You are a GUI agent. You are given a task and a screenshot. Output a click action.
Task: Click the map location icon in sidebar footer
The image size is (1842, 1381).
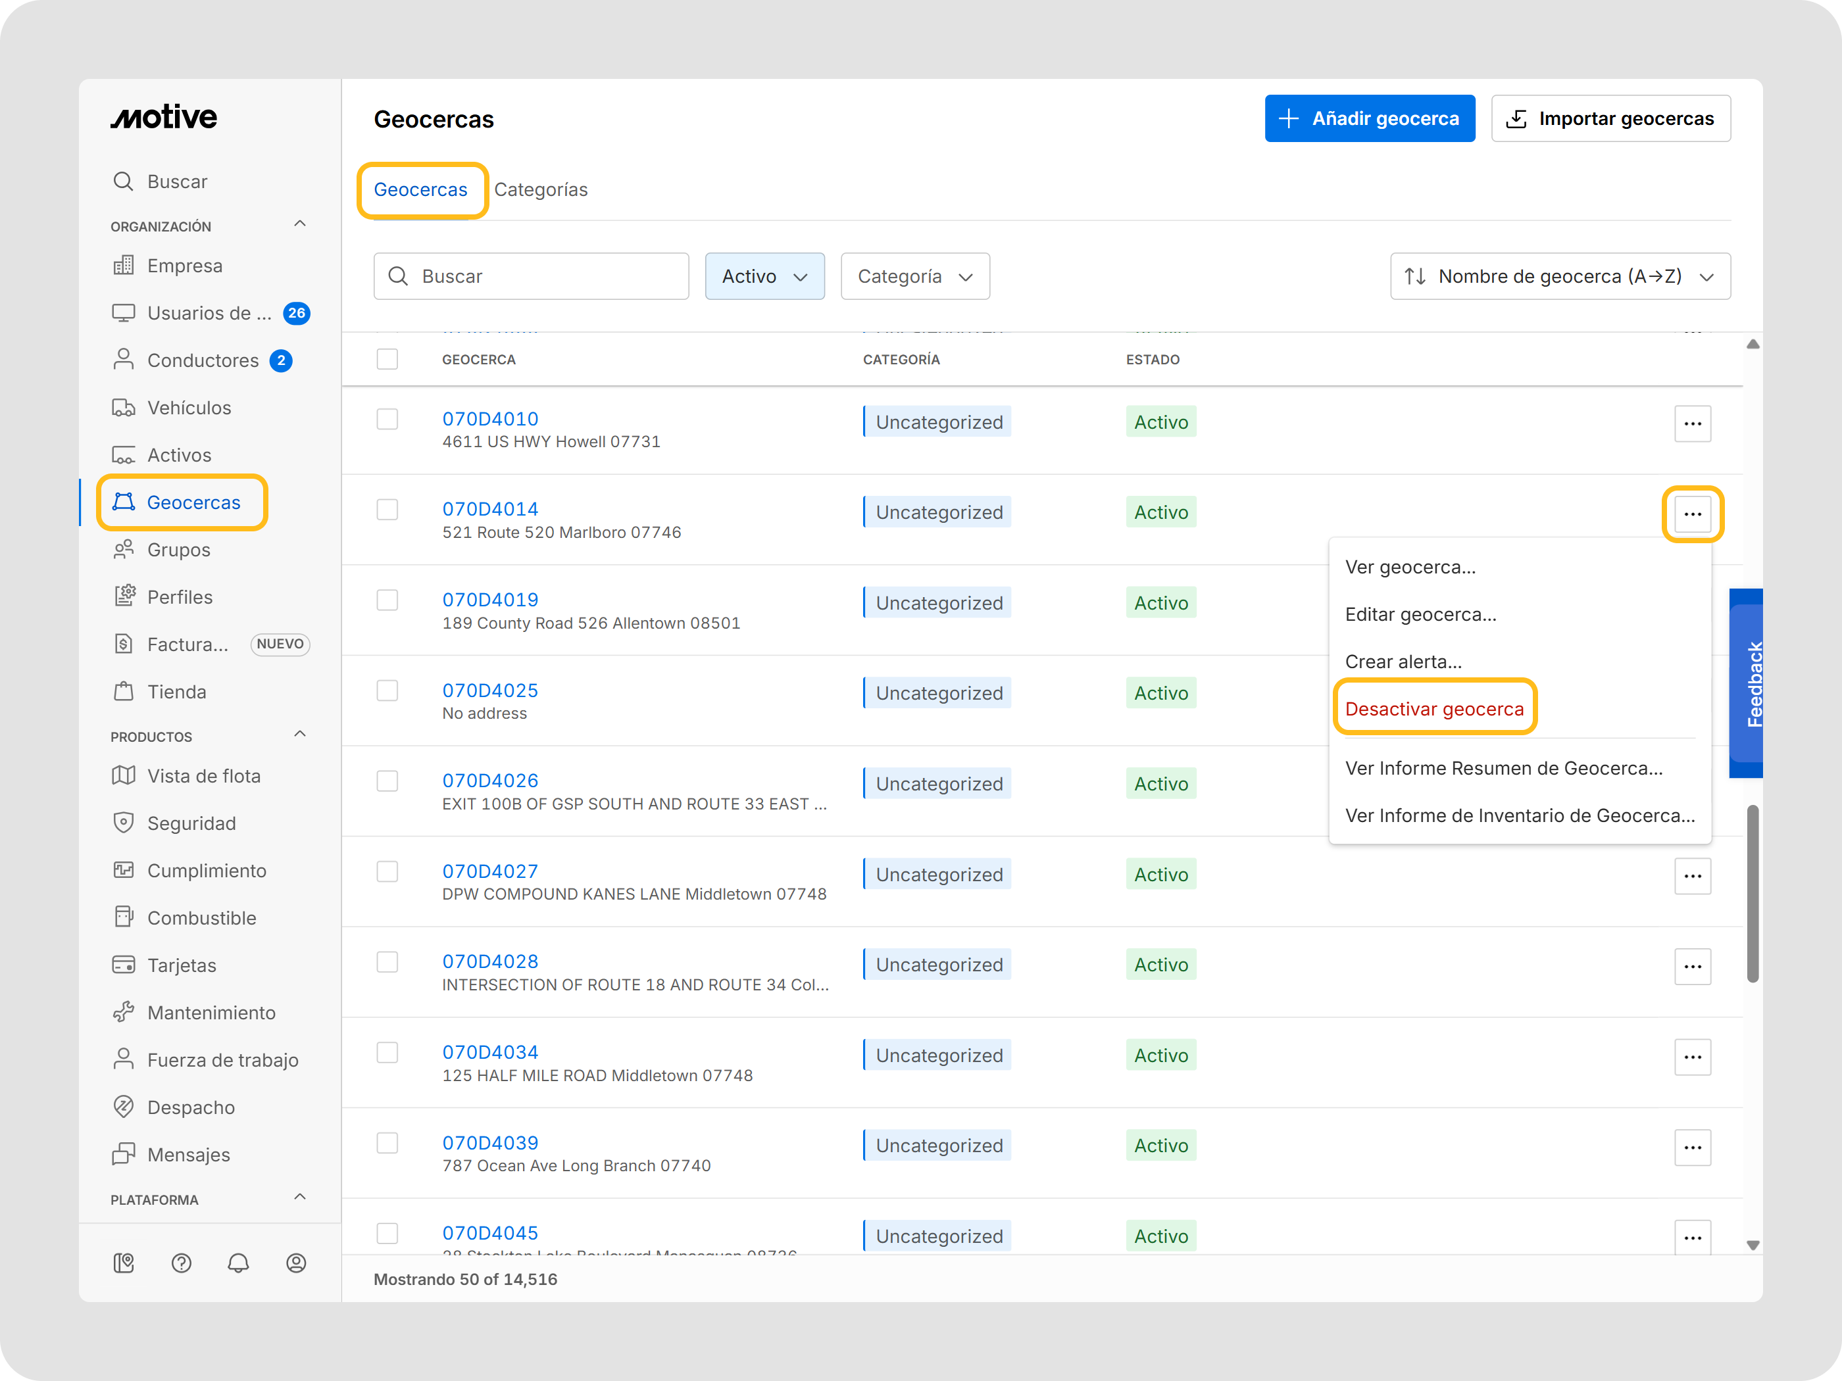[123, 1263]
